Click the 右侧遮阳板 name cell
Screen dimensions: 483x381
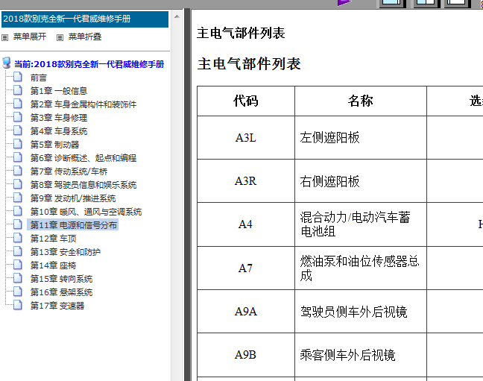point(361,181)
